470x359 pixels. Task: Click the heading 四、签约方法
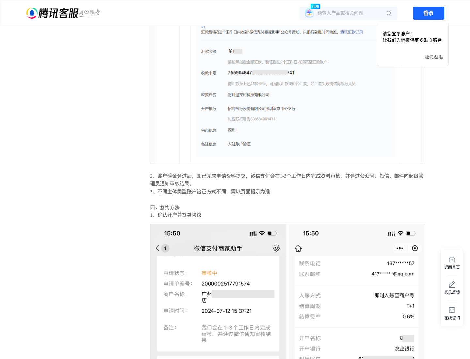click(165, 207)
